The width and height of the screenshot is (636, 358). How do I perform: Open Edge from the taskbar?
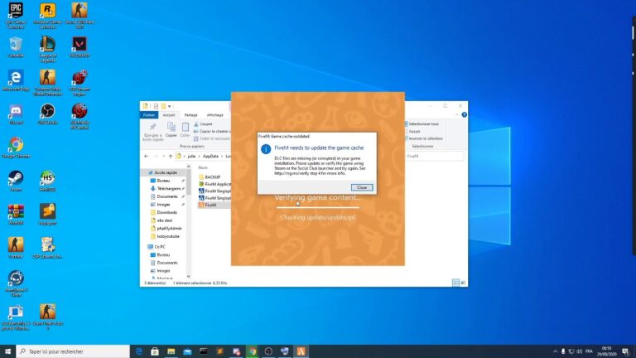point(139,351)
